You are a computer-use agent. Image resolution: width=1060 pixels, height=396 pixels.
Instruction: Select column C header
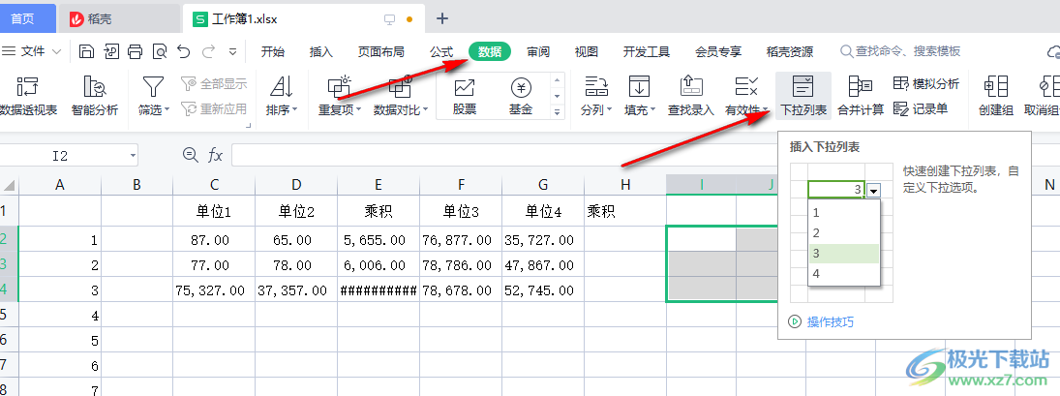(x=214, y=185)
